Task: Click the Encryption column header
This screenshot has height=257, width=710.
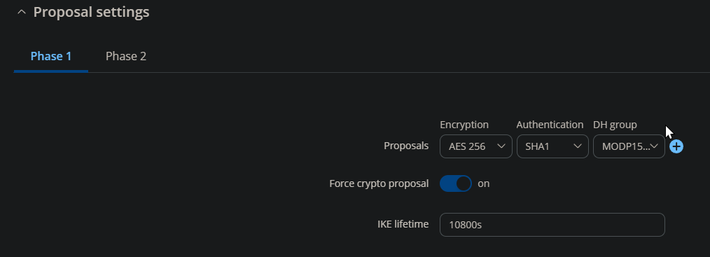Action: [464, 125]
